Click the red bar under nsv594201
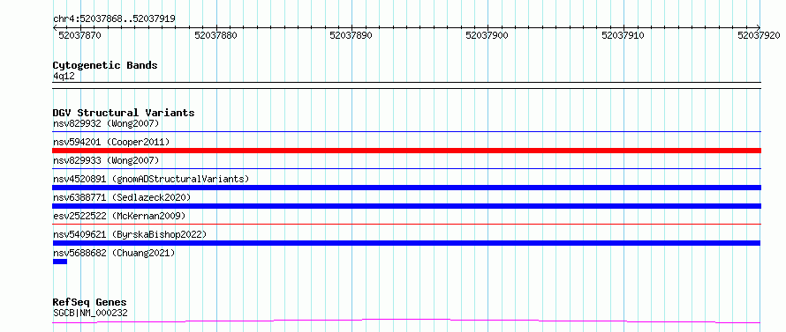The image size is (786, 332). [406, 151]
